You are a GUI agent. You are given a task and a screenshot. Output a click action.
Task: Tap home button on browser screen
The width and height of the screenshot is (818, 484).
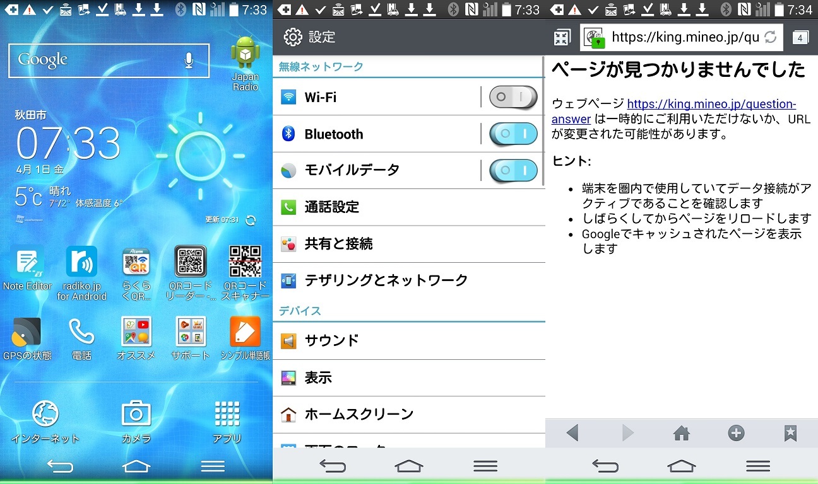click(682, 466)
